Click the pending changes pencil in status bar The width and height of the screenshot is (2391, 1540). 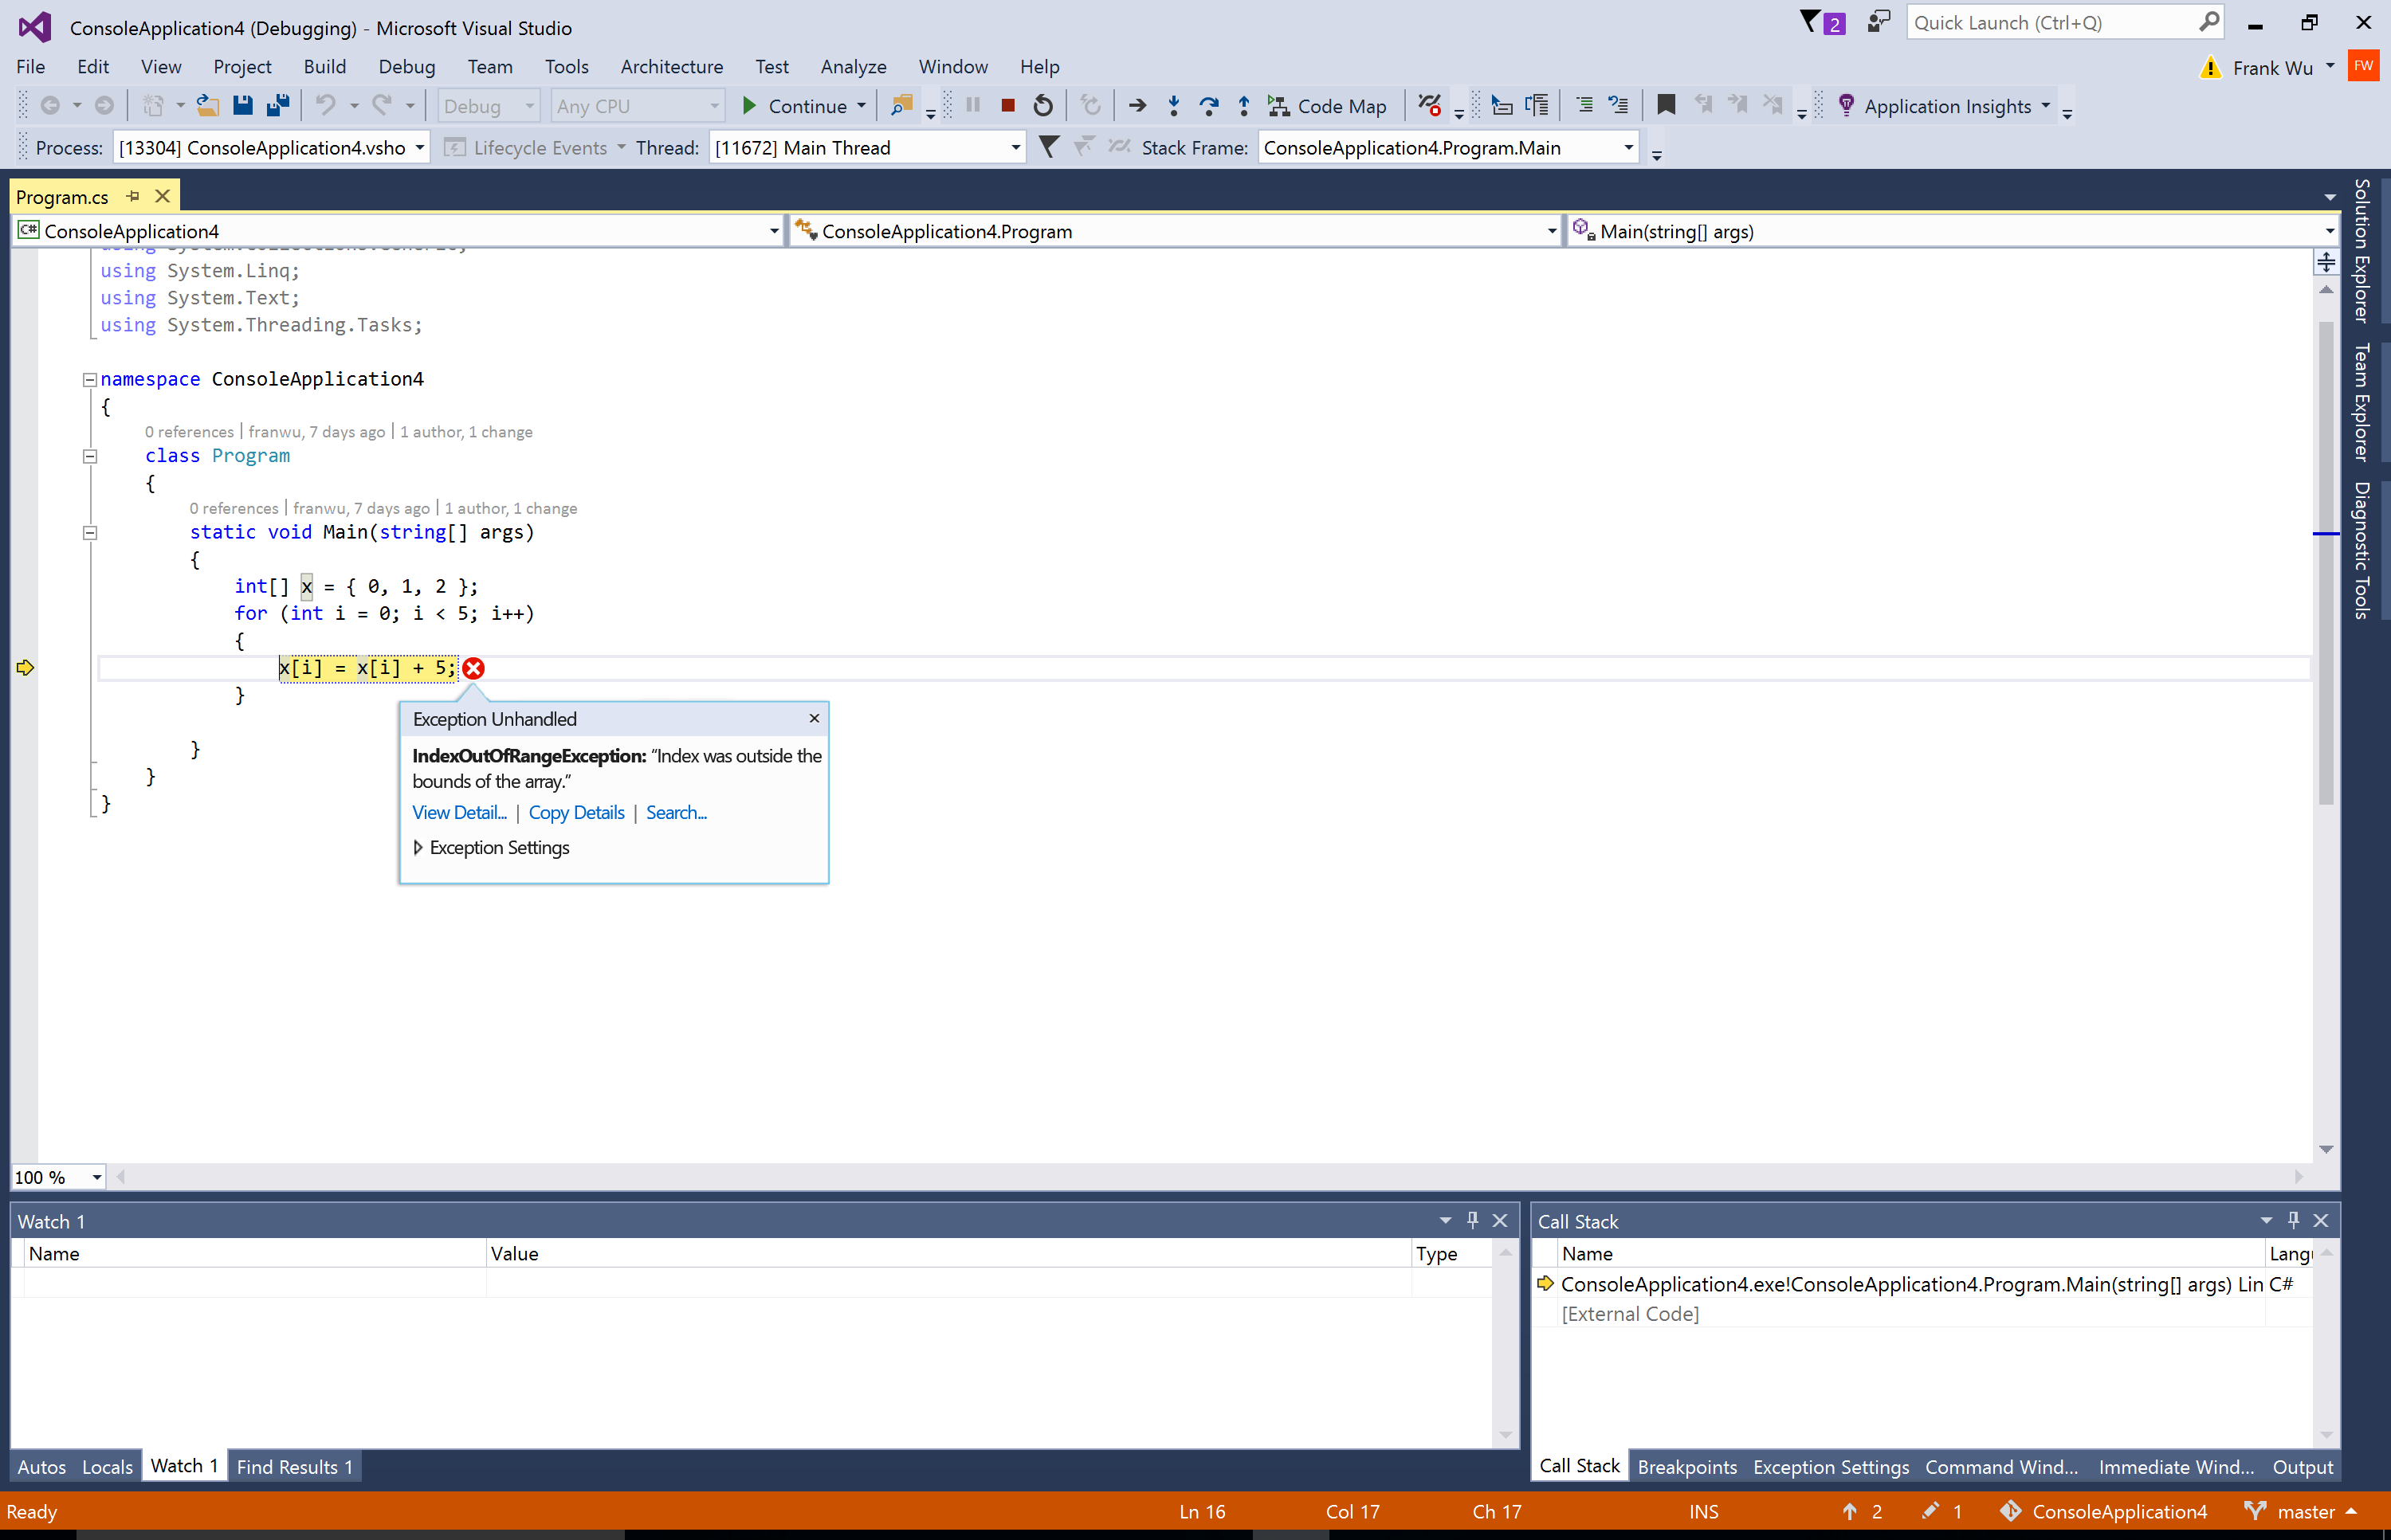coord(1930,1511)
